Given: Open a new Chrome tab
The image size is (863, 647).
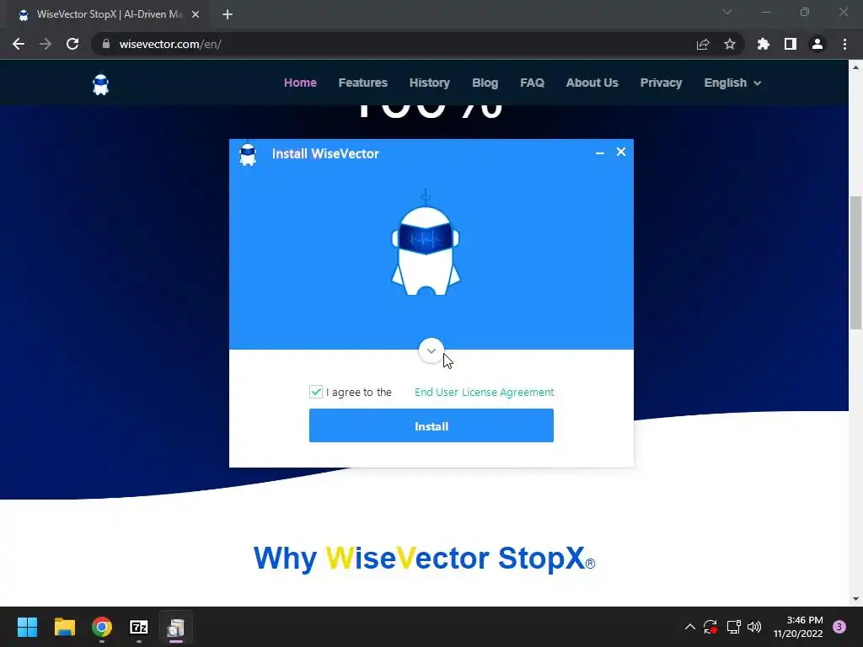Looking at the screenshot, I should (x=228, y=14).
